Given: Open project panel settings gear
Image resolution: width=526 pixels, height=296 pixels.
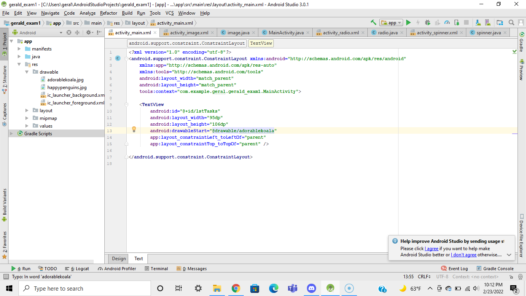Looking at the screenshot, I should 89,33.
